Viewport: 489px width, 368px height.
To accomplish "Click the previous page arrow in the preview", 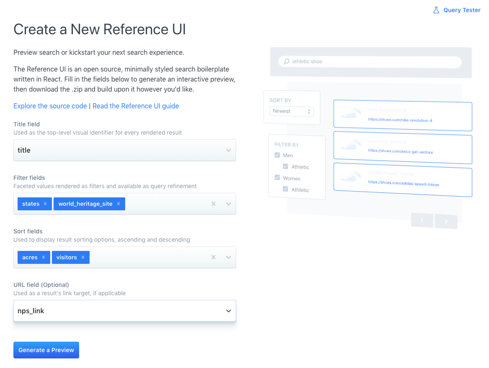I will tap(422, 220).
